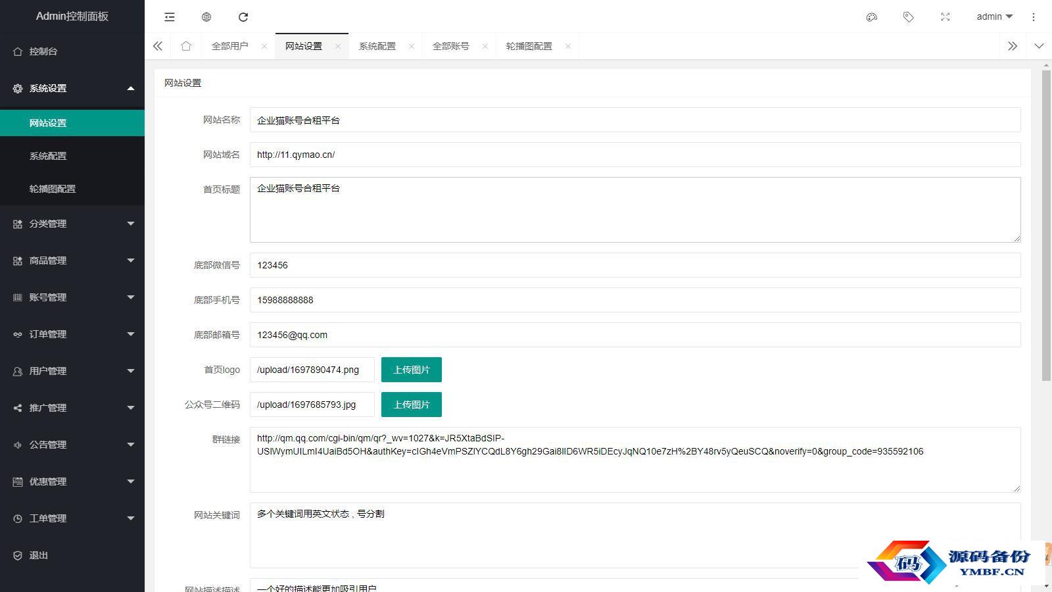Expand the 推广管理 sidebar group
The image size is (1052, 592).
tap(72, 408)
